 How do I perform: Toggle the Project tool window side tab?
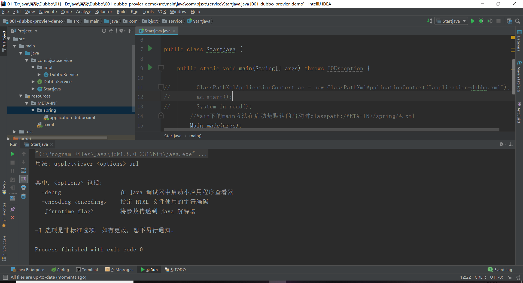click(4, 41)
